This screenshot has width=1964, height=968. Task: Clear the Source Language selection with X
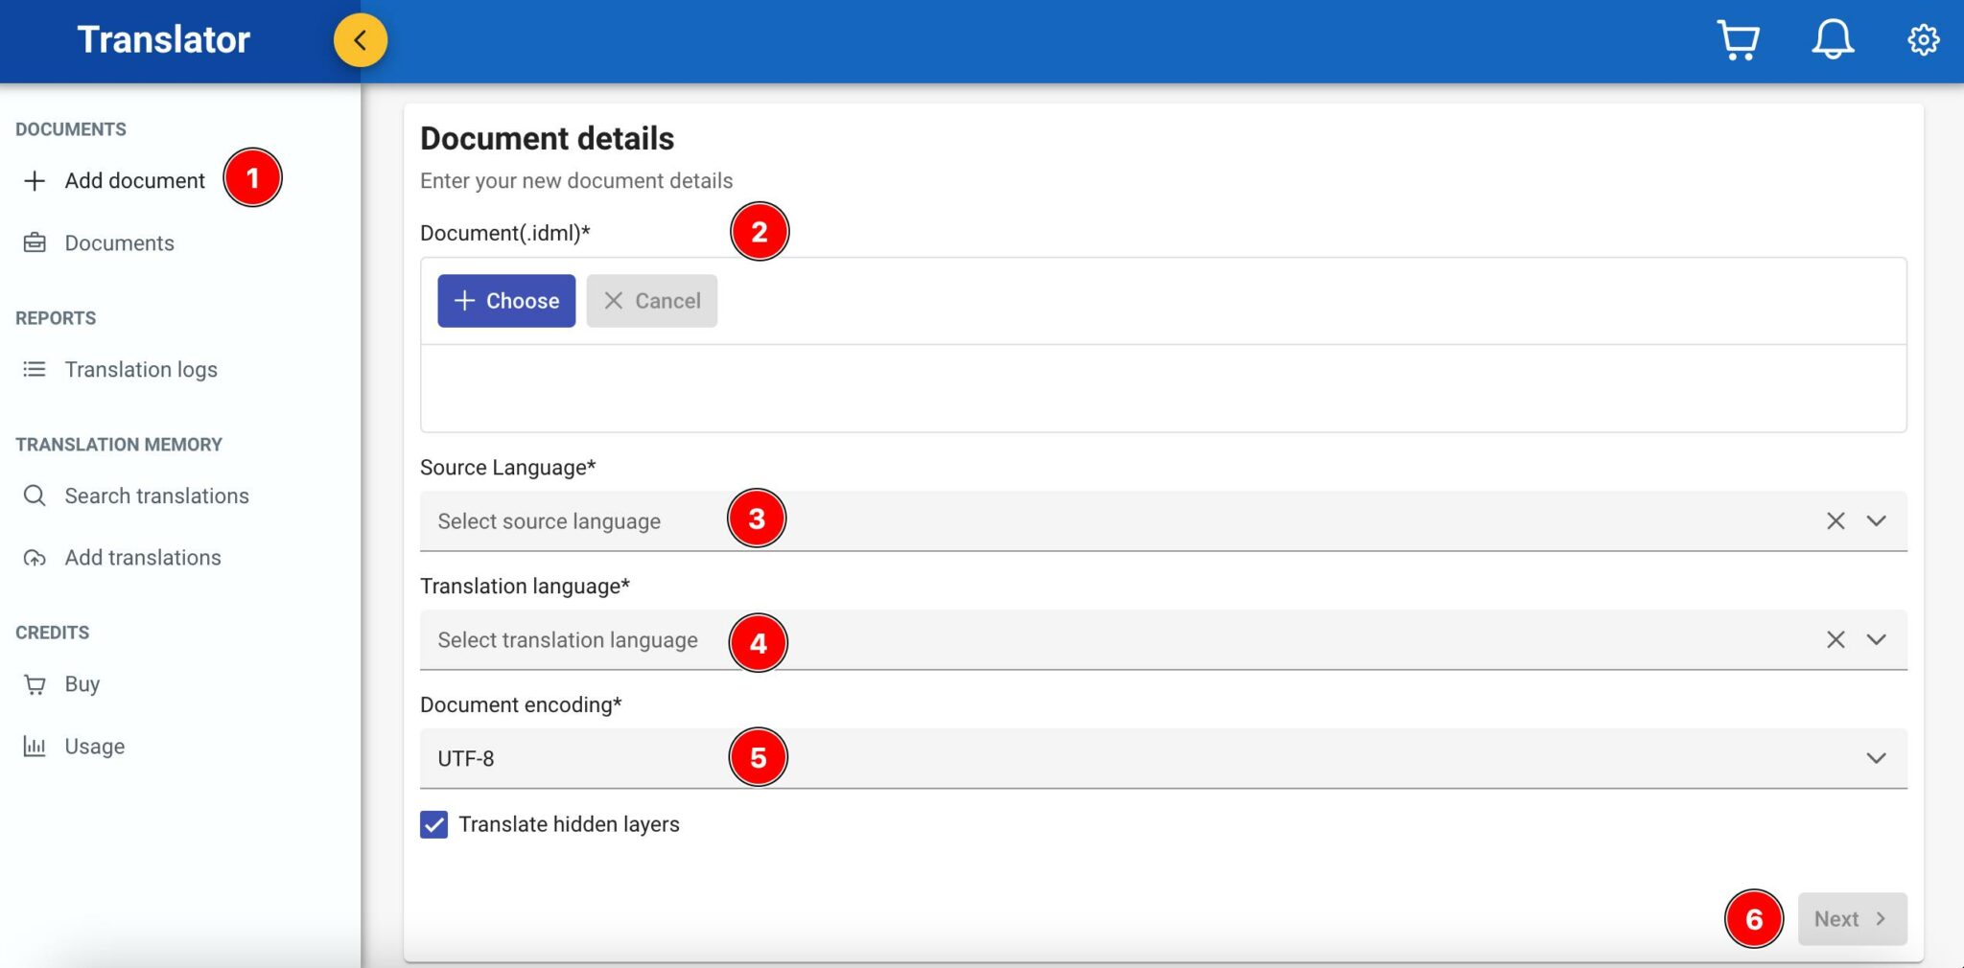coord(1835,521)
